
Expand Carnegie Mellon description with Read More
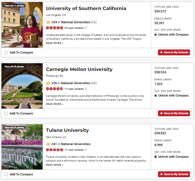[54, 104]
